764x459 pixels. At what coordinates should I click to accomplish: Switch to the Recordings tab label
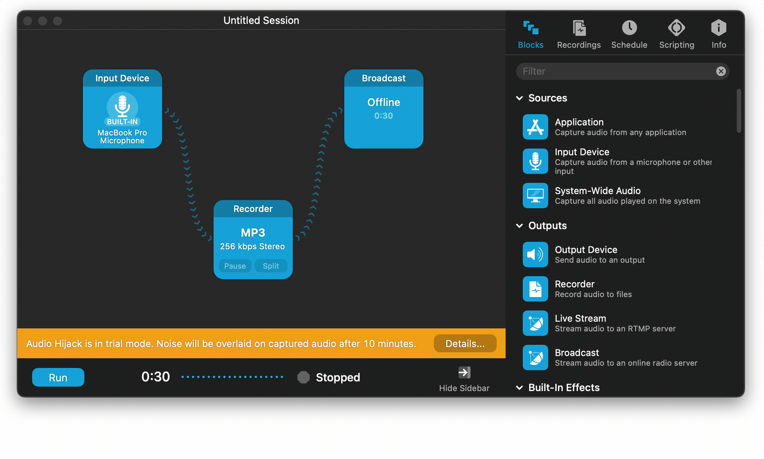[579, 45]
